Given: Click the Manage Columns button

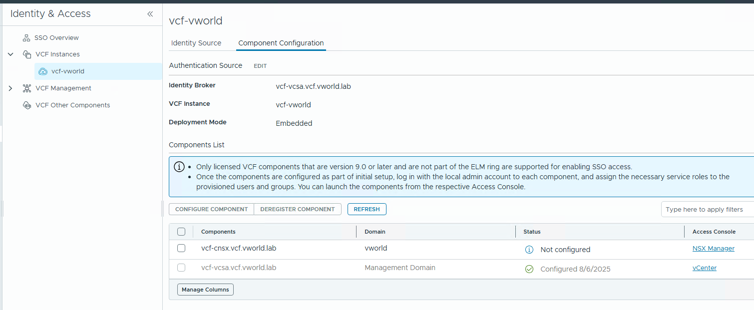Looking at the screenshot, I should click(205, 290).
